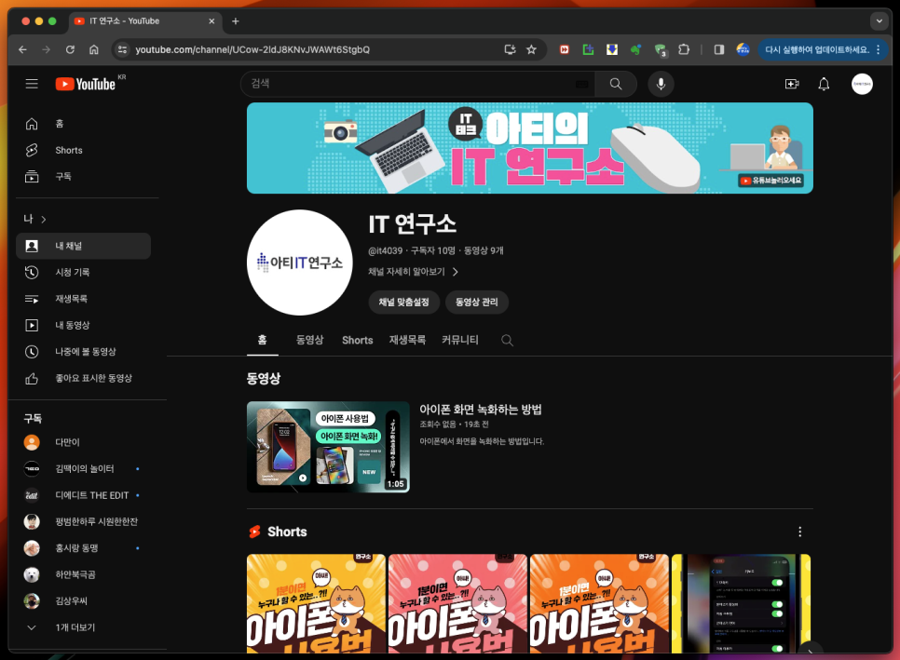The height and width of the screenshot is (660, 900).
Task: Open the 다만이 subscription channel
Action: (83, 442)
